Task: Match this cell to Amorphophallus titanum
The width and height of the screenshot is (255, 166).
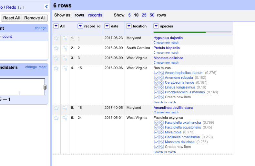Action: [x=157, y=73]
